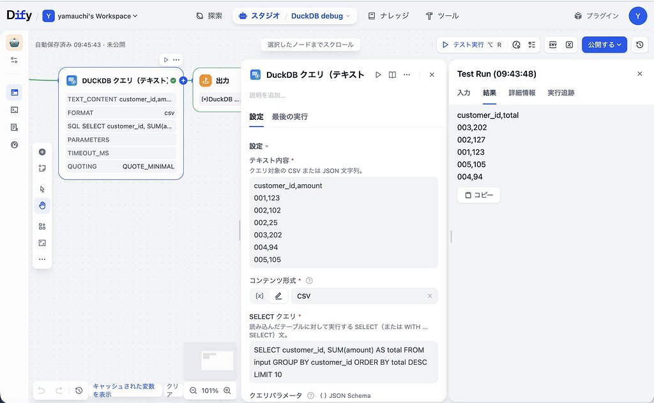Switch to hand pan mode tool
Image resolution: width=654 pixels, height=403 pixels.
[42, 206]
